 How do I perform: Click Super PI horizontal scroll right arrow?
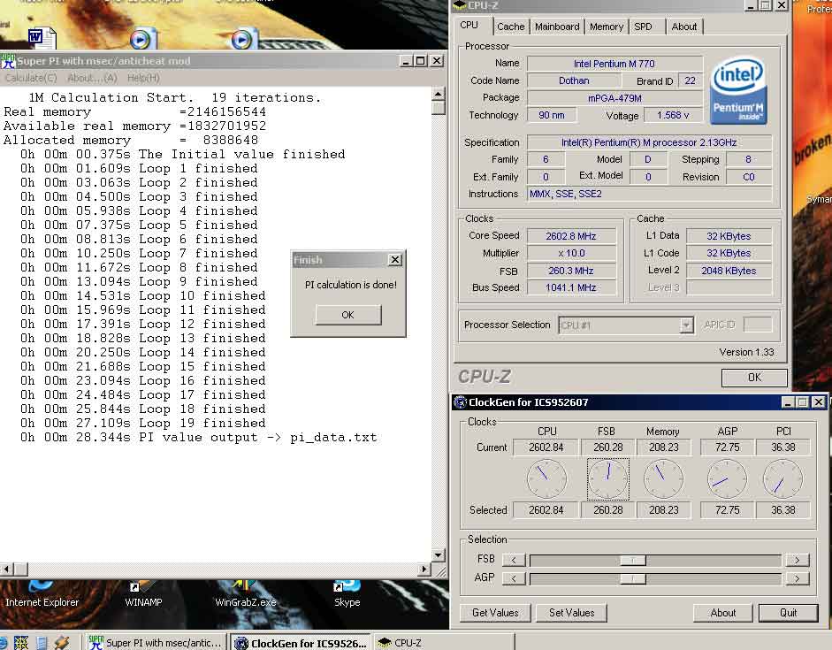coord(424,570)
